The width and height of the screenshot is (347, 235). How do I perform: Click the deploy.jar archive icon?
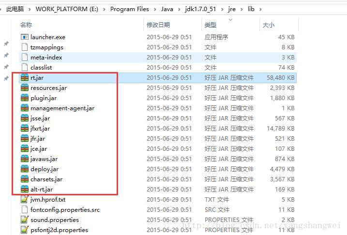(x=25, y=169)
